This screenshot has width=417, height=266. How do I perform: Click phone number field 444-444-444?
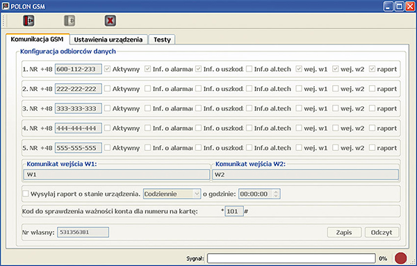(78, 128)
